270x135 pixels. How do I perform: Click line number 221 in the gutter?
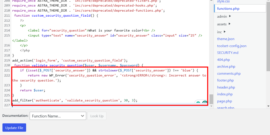pyautogui.click(x=7, y=70)
